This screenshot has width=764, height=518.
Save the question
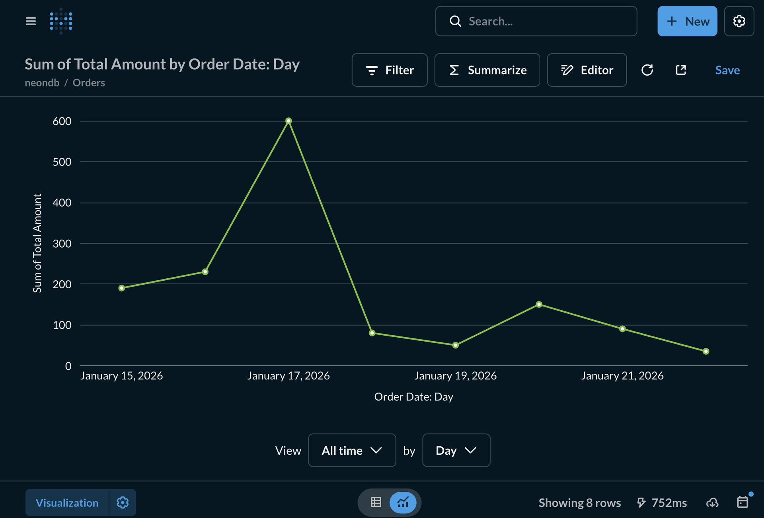[727, 70]
